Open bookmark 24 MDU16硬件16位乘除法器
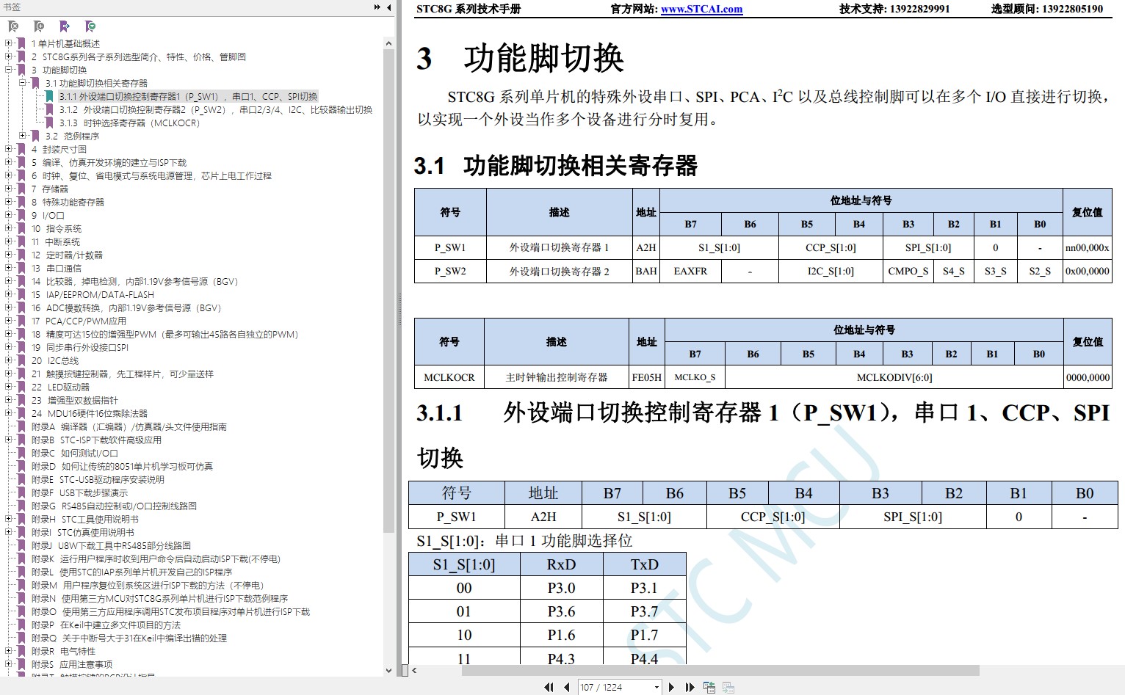 (x=89, y=413)
